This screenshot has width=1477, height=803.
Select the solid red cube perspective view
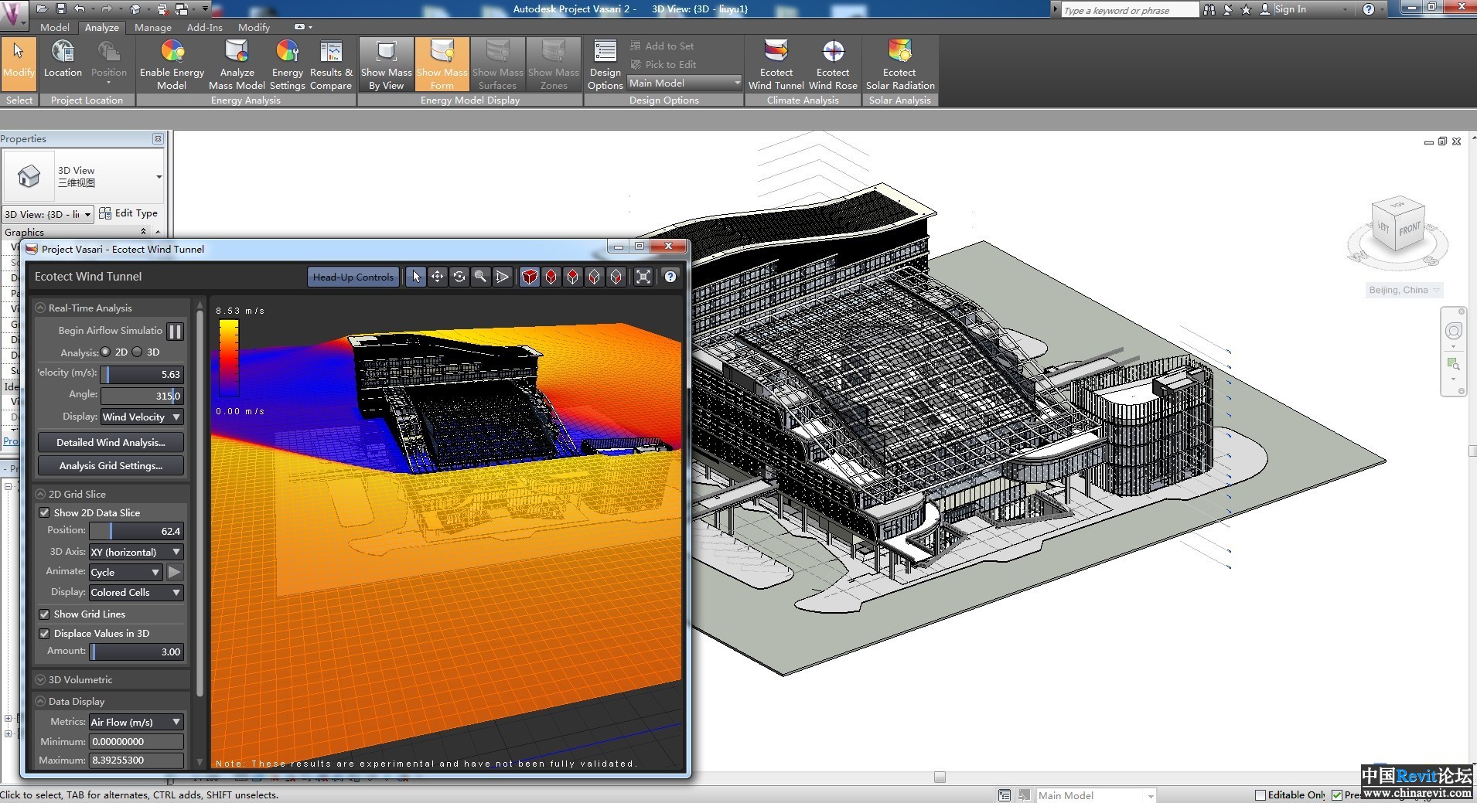click(530, 277)
